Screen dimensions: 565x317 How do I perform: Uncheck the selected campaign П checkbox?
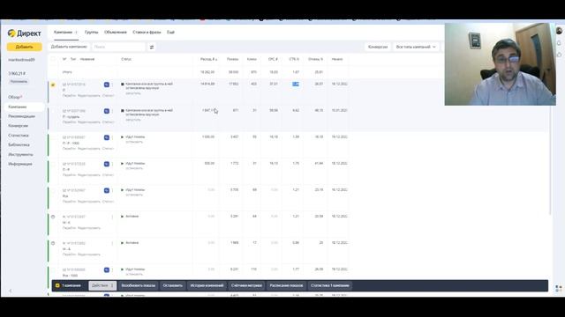click(53, 85)
